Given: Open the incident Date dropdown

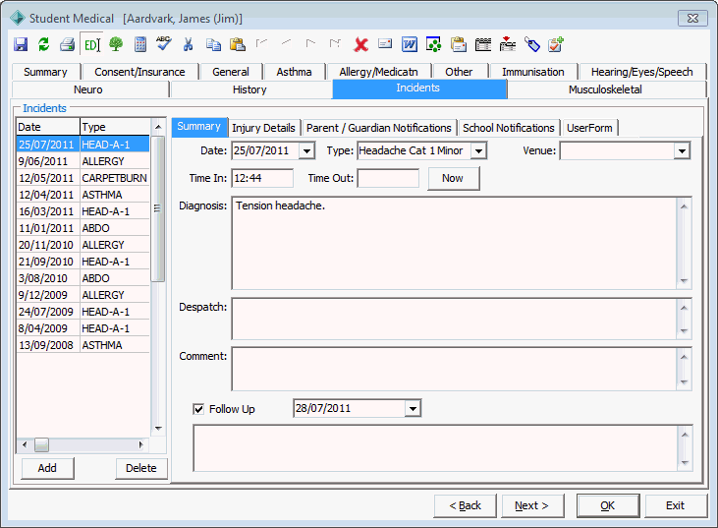Looking at the screenshot, I should click(x=306, y=150).
